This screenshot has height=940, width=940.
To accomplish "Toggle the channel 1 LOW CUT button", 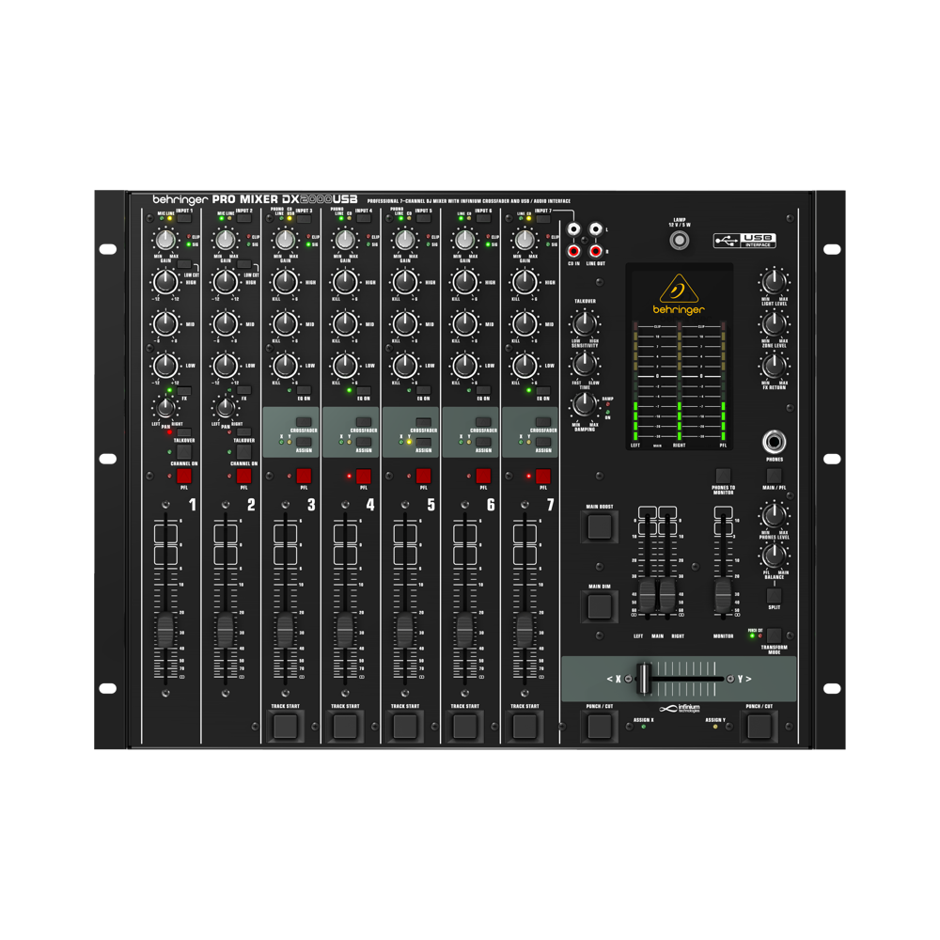I will (184, 264).
